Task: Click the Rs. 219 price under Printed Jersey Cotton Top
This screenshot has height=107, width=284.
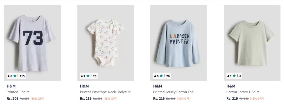Action: [159, 99]
